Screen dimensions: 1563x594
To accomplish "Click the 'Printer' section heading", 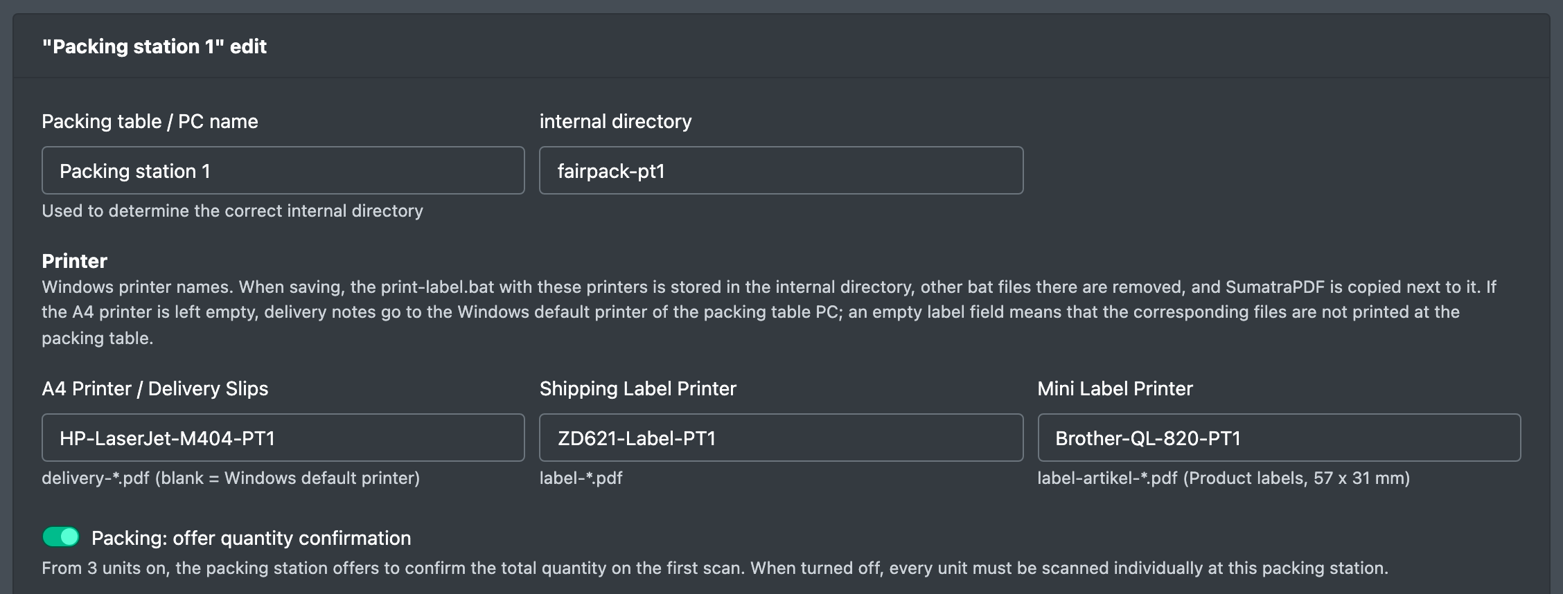I will pos(74,261).
